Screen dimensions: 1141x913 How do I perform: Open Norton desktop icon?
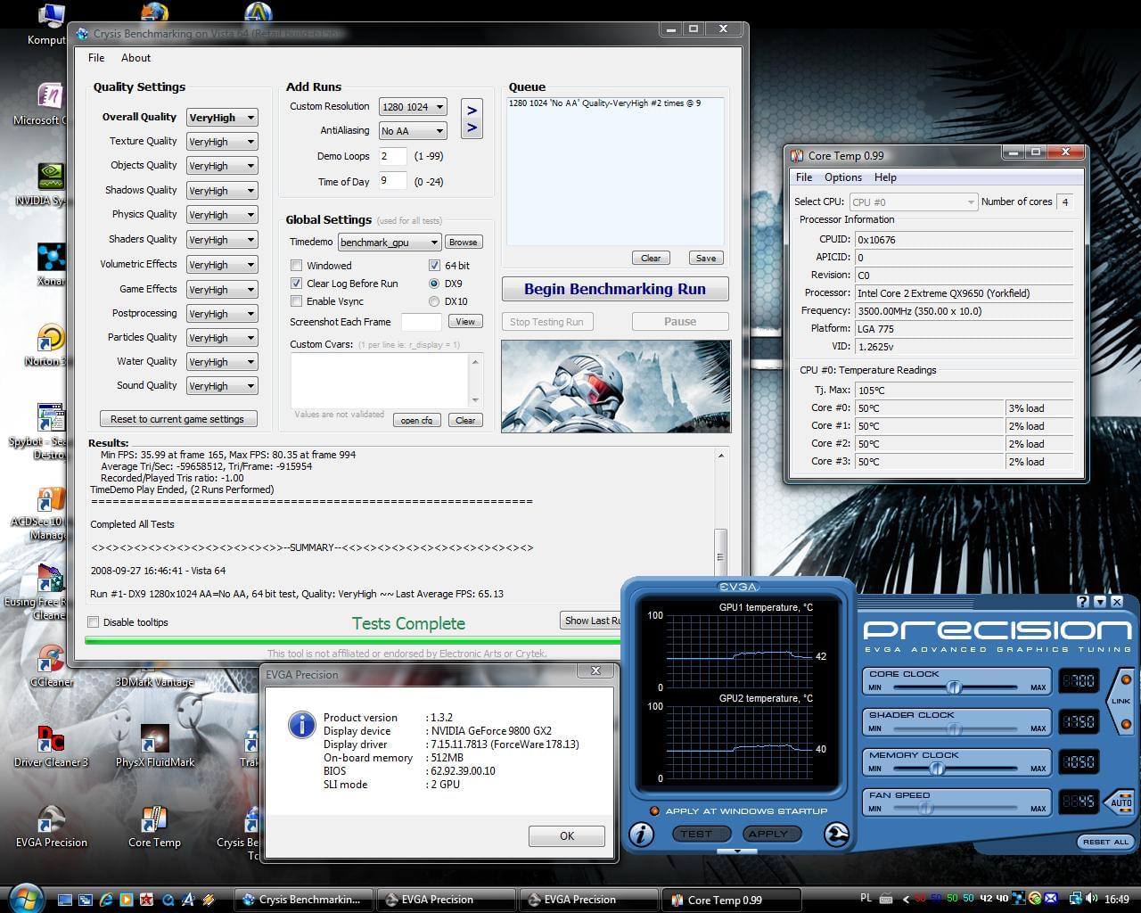[x=51, y=345]
